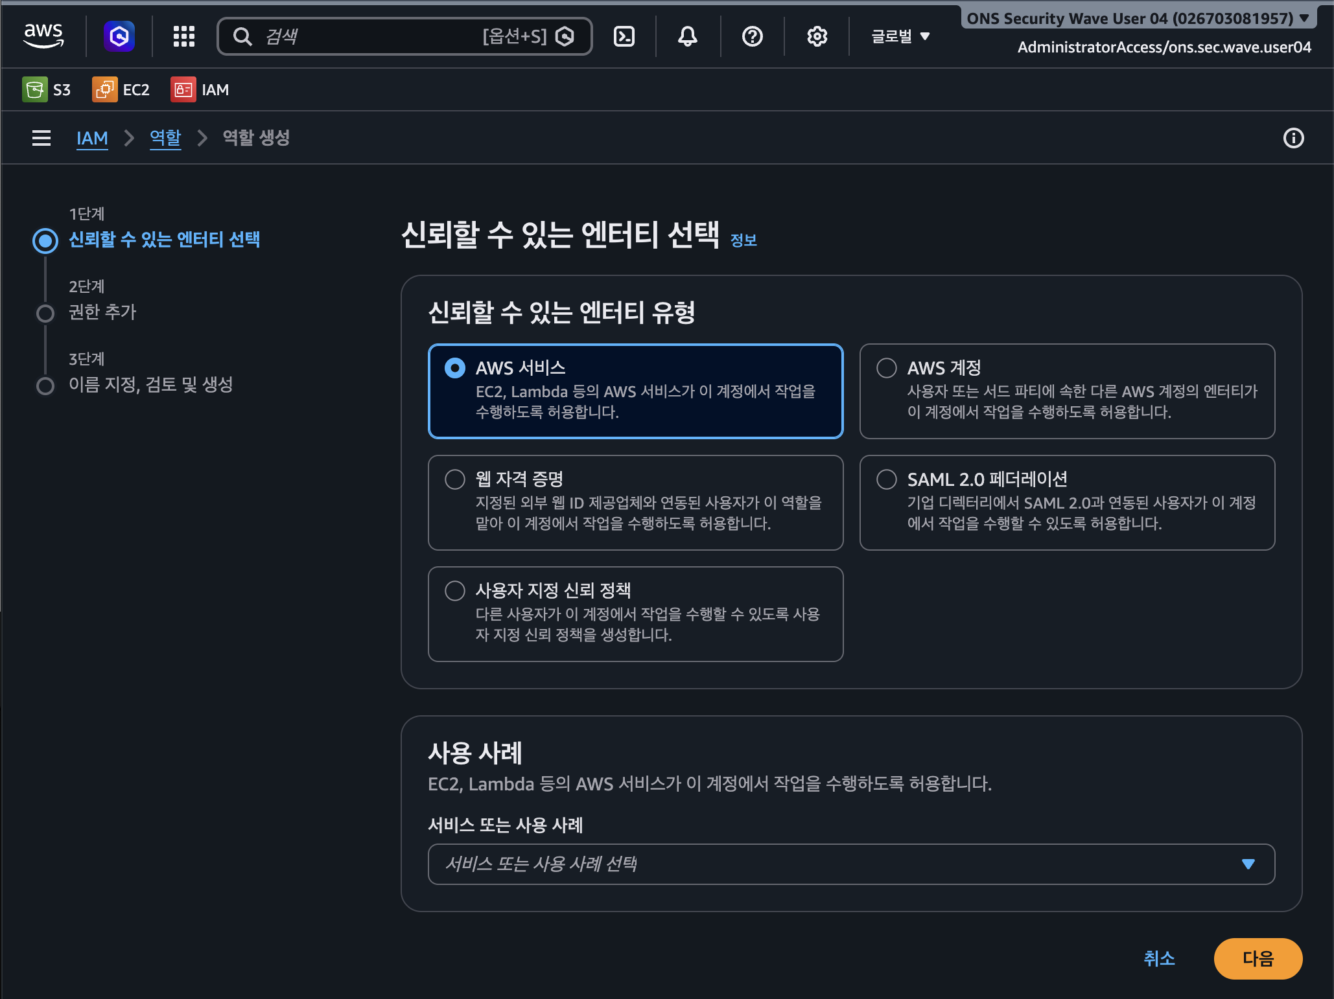Click the 사용 사례 section heading
The width and height of the screenshot is (1334, 999).
point(475,753)
